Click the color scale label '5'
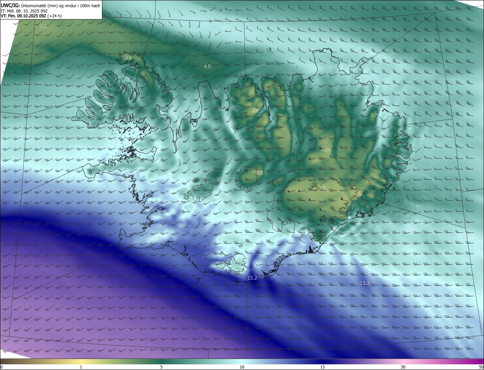The height and width of the screenshot is (370, 484). point(161,367)
